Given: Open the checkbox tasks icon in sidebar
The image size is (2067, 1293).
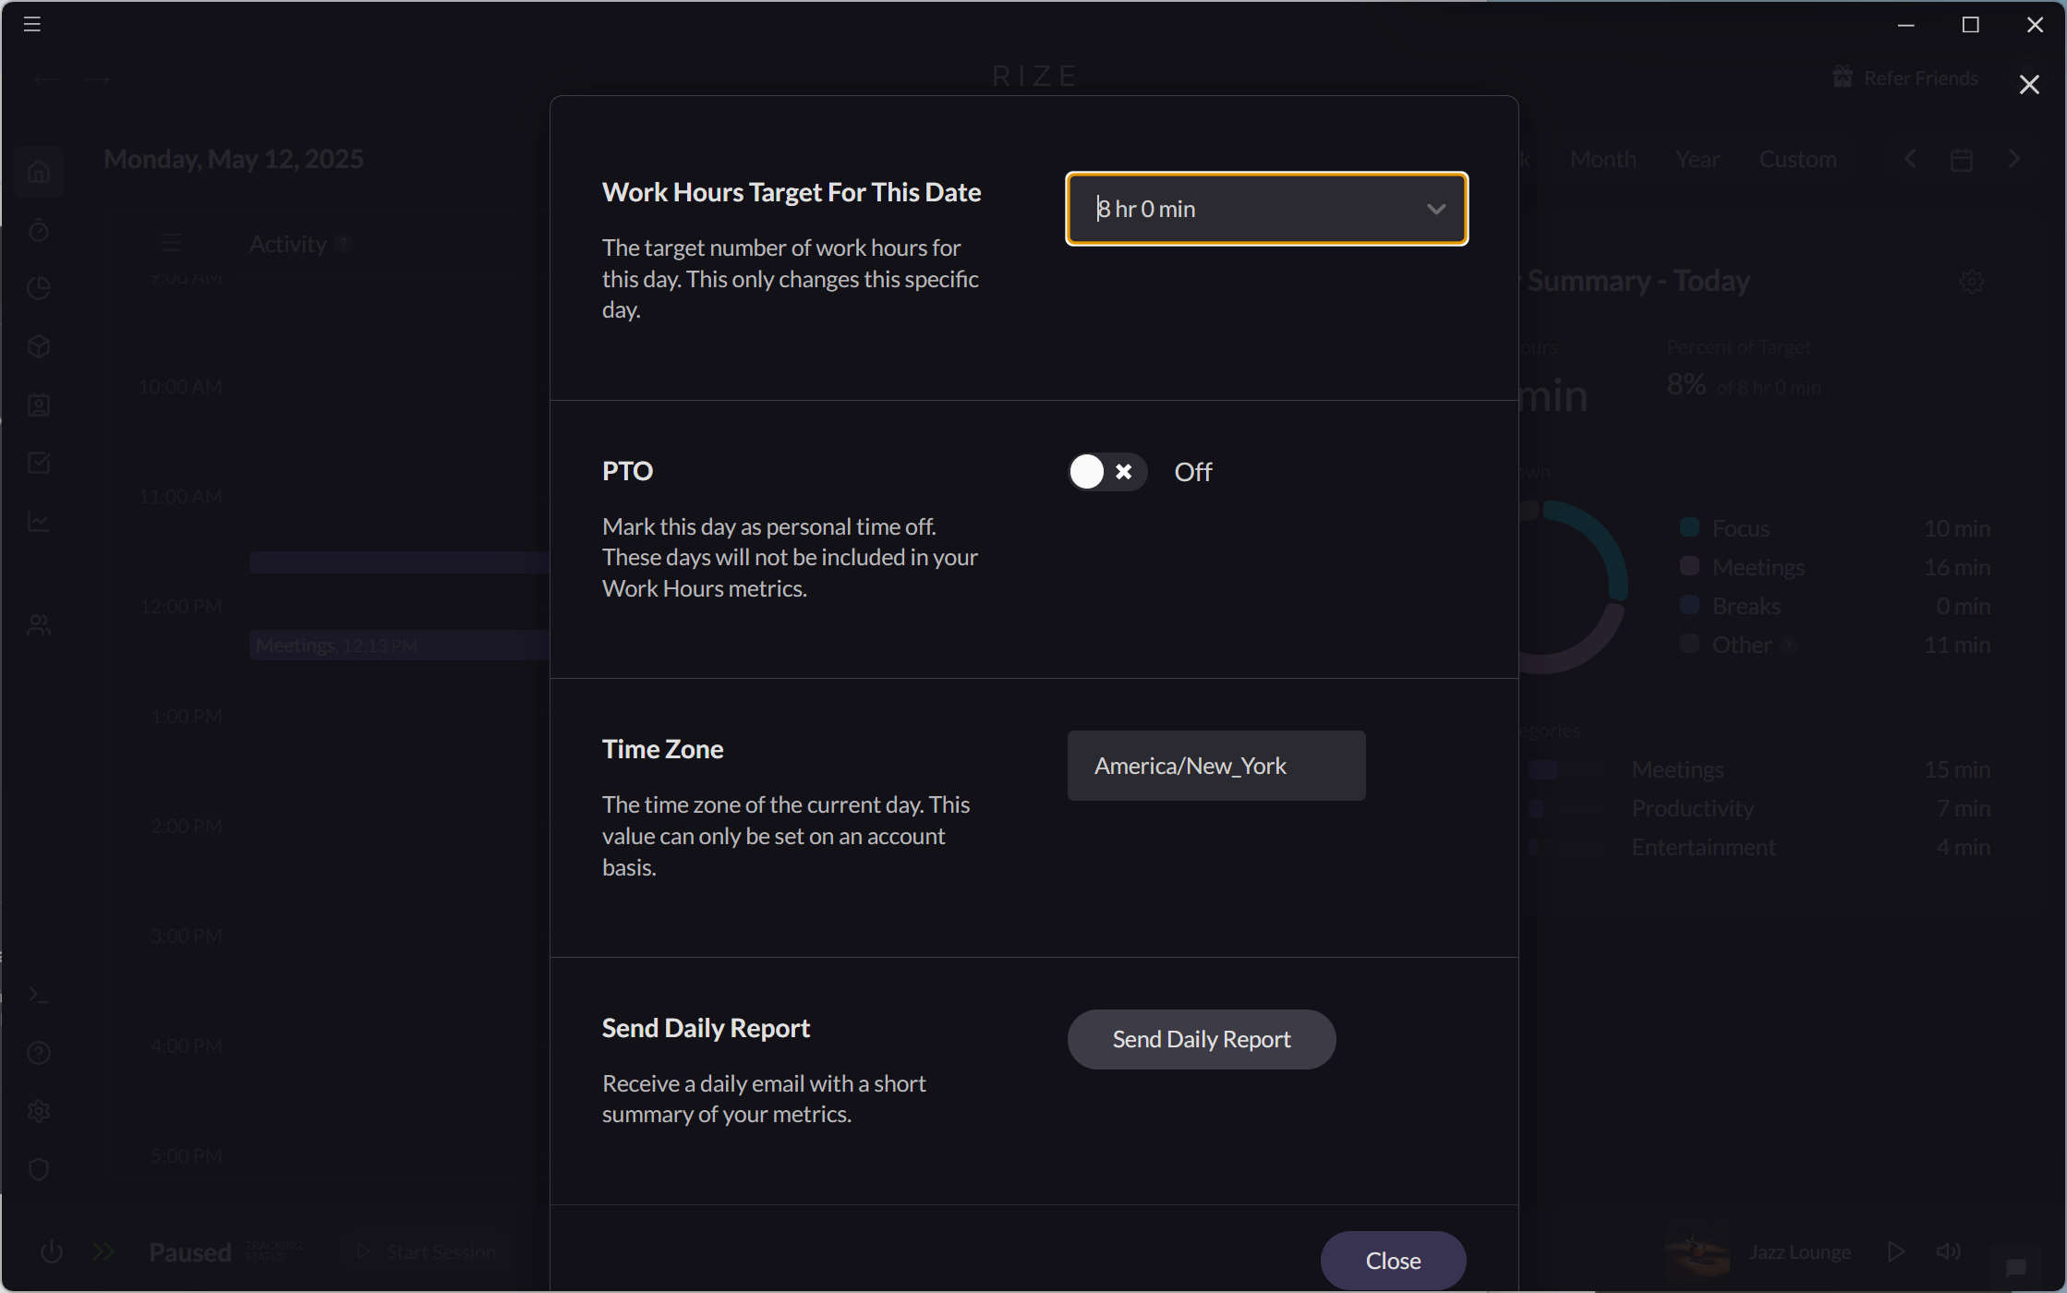Looking at the screenshot, I should 39,463.
